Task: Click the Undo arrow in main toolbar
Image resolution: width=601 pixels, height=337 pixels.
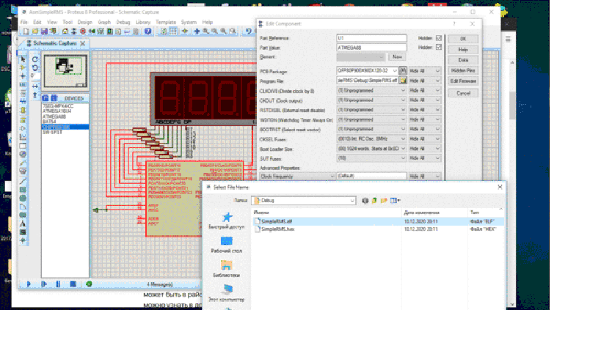Action: pyautogui.click(x=248, y=32)
